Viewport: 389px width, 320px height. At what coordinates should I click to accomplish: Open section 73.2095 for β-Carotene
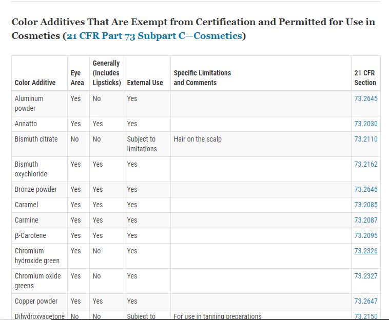366,235
